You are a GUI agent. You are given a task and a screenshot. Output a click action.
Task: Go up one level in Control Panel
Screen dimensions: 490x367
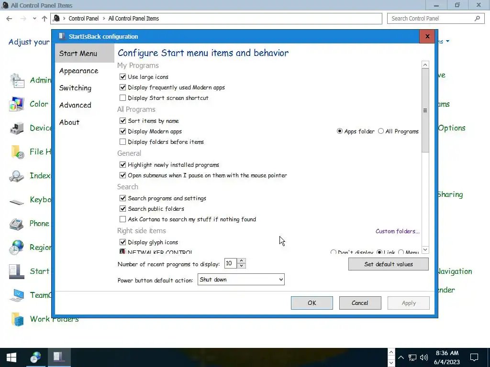(45, 19)
